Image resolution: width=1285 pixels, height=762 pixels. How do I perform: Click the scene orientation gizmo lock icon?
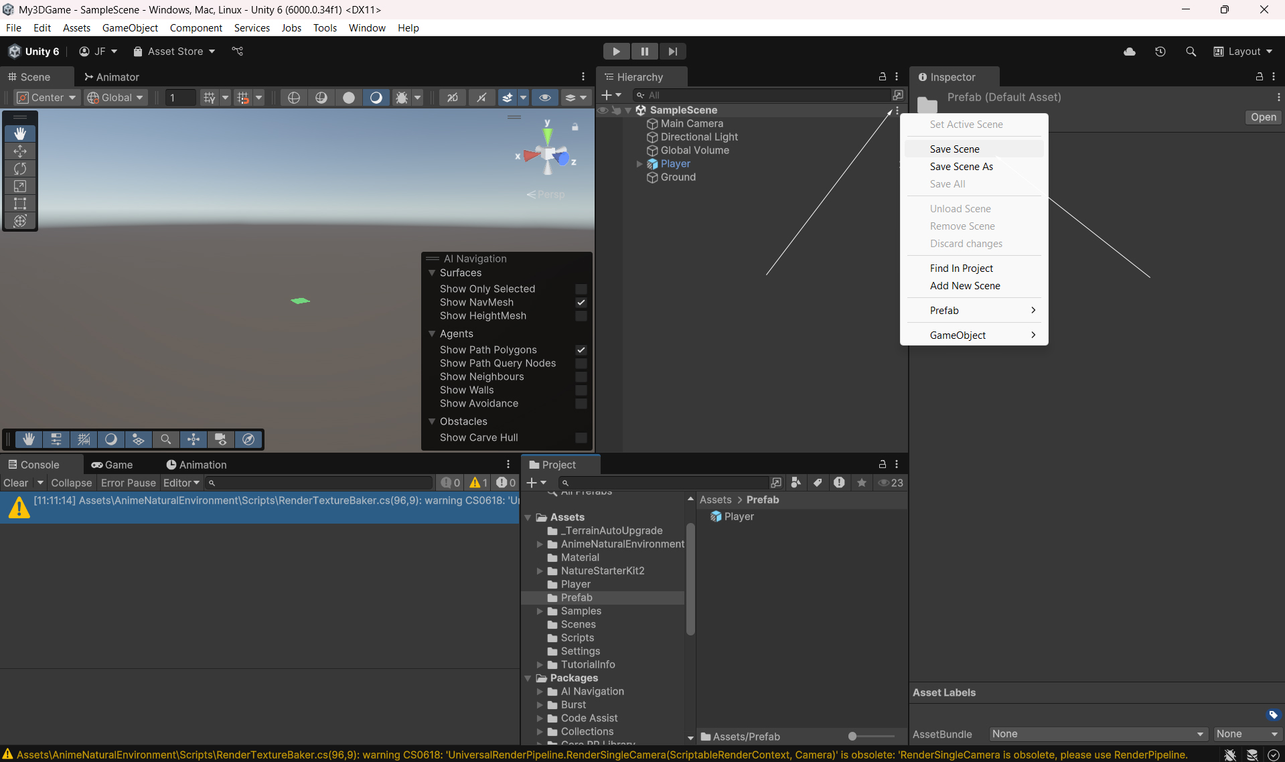[575, 127]
